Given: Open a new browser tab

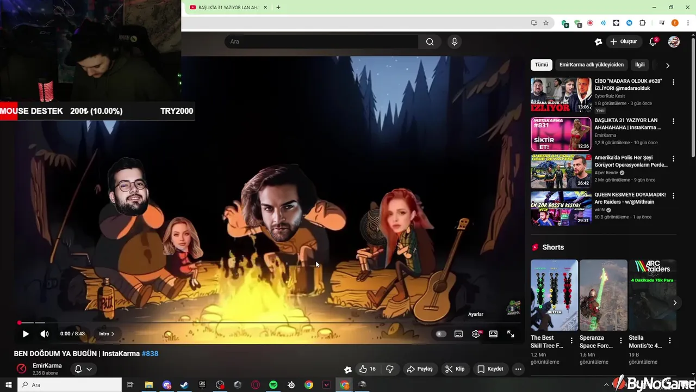Looking at the screenshot, I should 278,7.
